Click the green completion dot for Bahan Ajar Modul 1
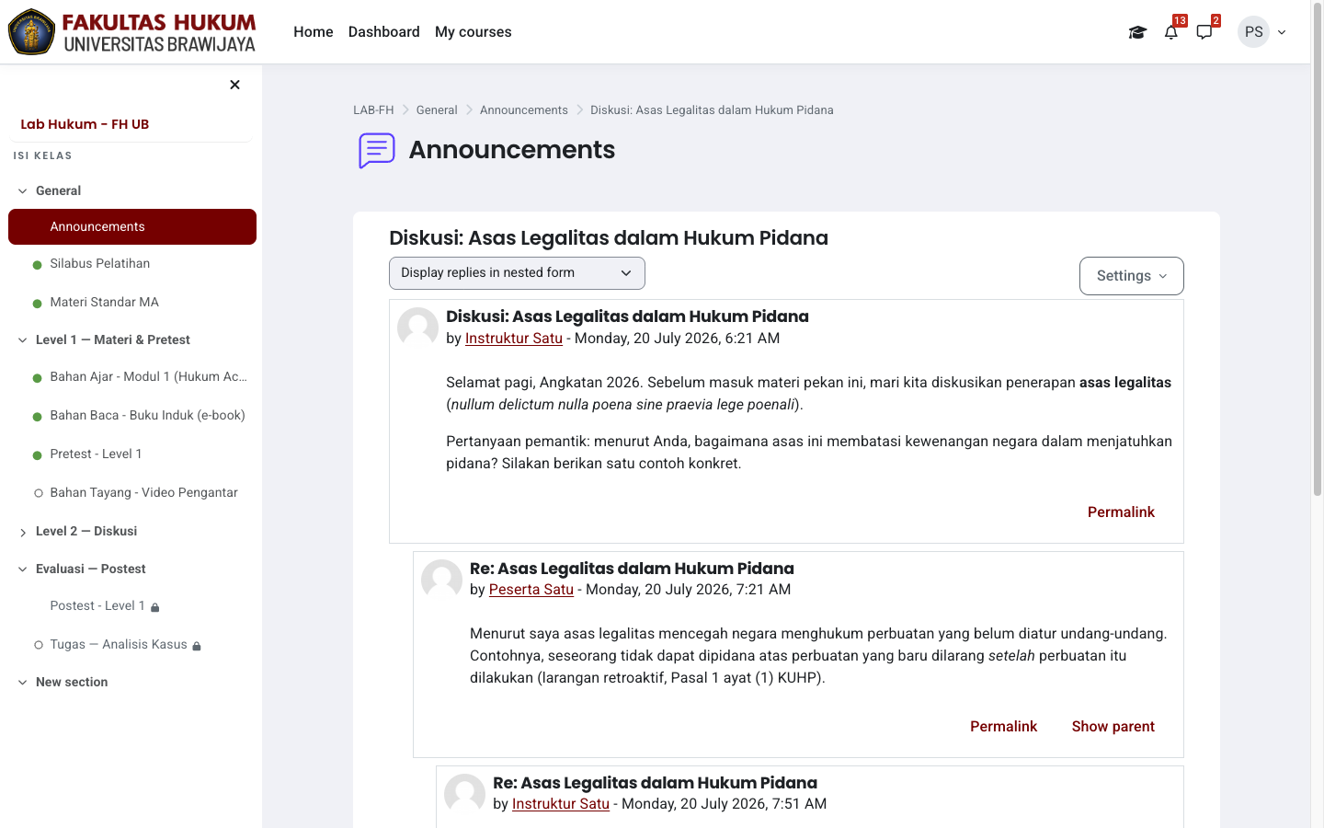 click(38, 378)
